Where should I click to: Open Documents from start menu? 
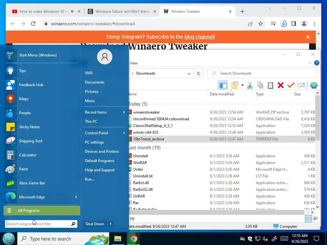(95, 82)
